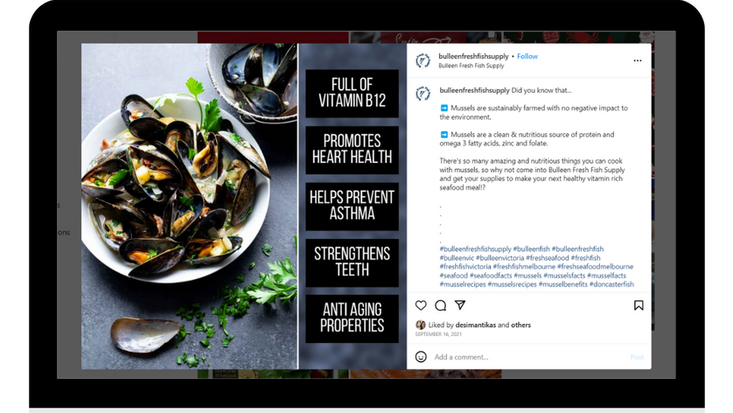Open the three-dot more options menu
Viewport: 733px width, 413px height.
tap(637, 60)
